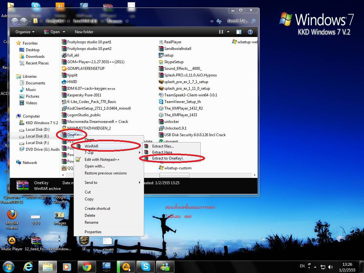Image resolution: width=364 pixels, height=273 pixels.
Task: Click the Help question mark icon
Action: [250, 32]
